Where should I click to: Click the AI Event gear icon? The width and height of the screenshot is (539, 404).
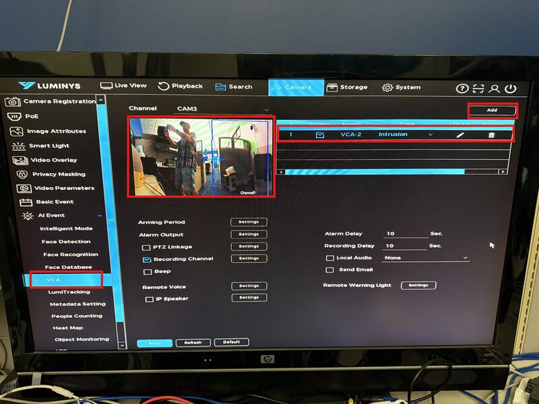[28, 215]
